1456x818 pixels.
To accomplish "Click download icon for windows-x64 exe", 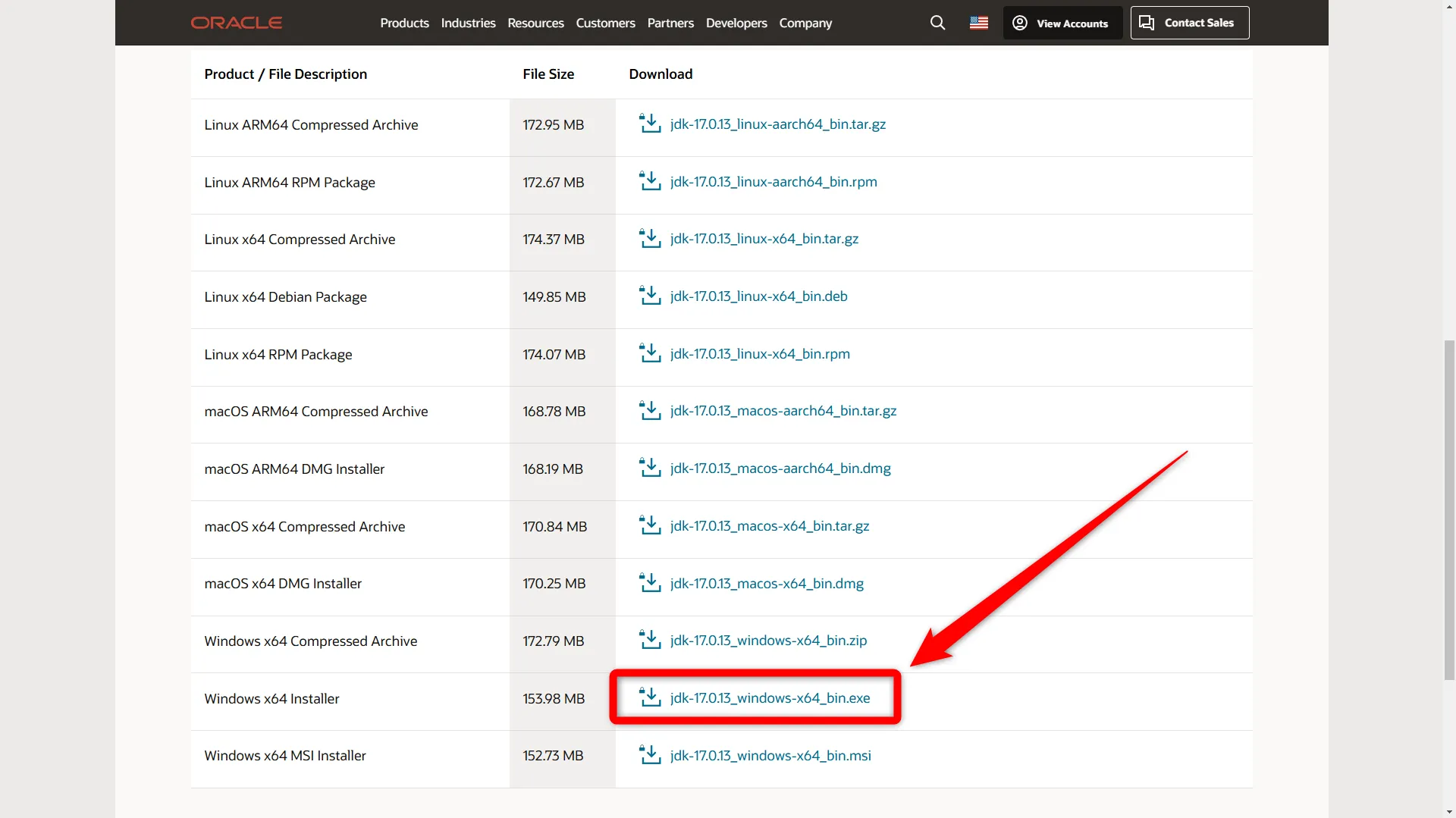I will (x=650, y=697).
